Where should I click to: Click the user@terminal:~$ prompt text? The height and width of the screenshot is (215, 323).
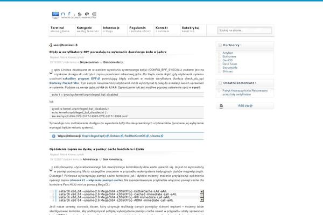(65, 45)
